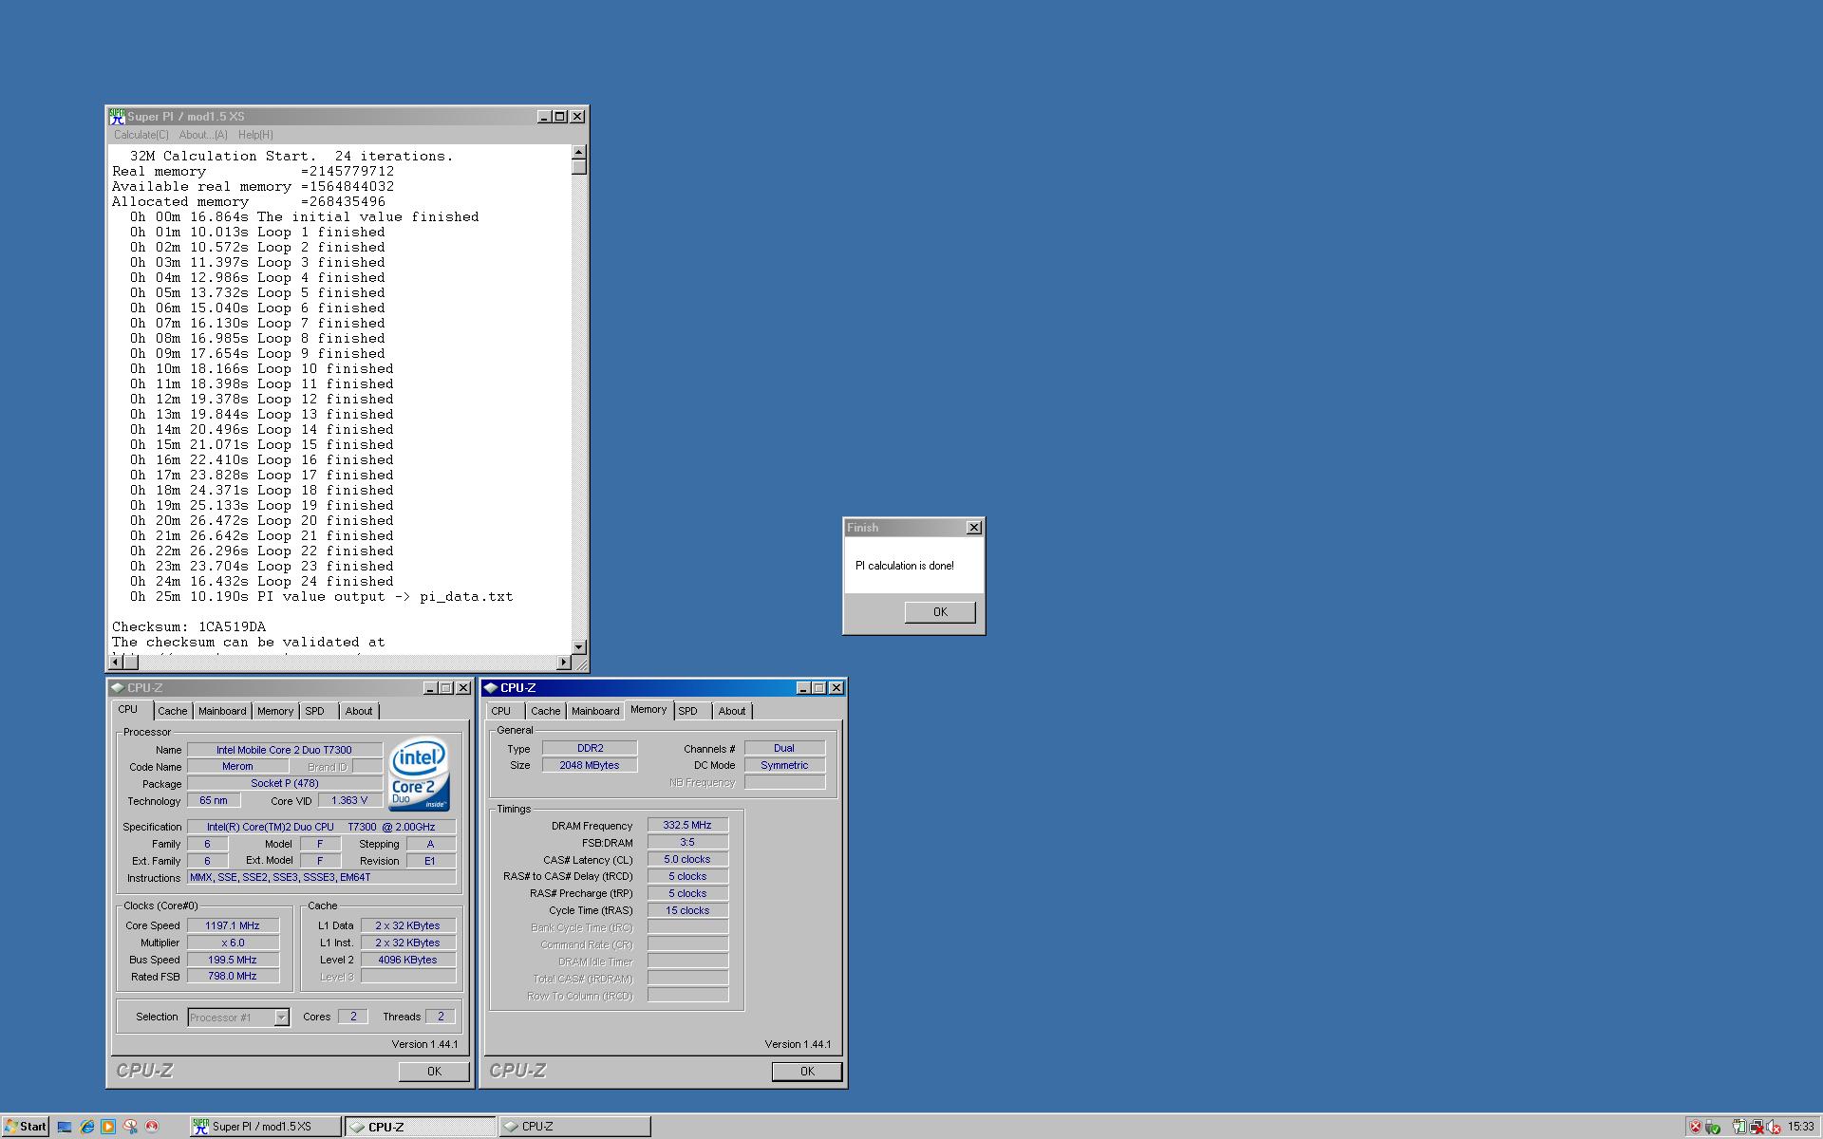This screenshot has width=1823, height=1139.
Task: Click disconnected network tray icon
Action: [1756, 1127]
